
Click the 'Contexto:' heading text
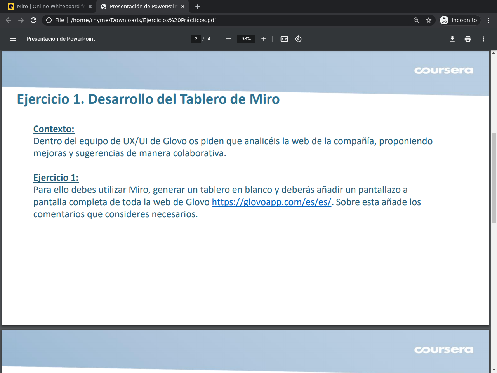coord(54,129)
